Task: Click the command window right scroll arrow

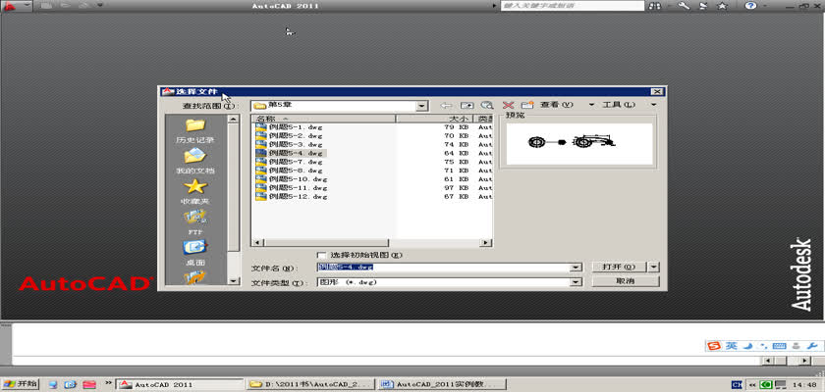Action: click(804, 361)
